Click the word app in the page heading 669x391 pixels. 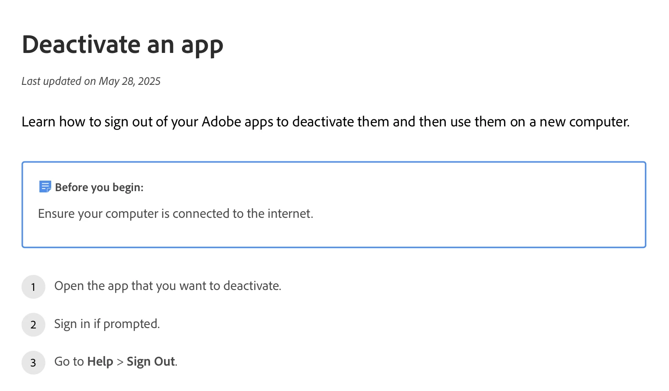(x=202, y=46)
